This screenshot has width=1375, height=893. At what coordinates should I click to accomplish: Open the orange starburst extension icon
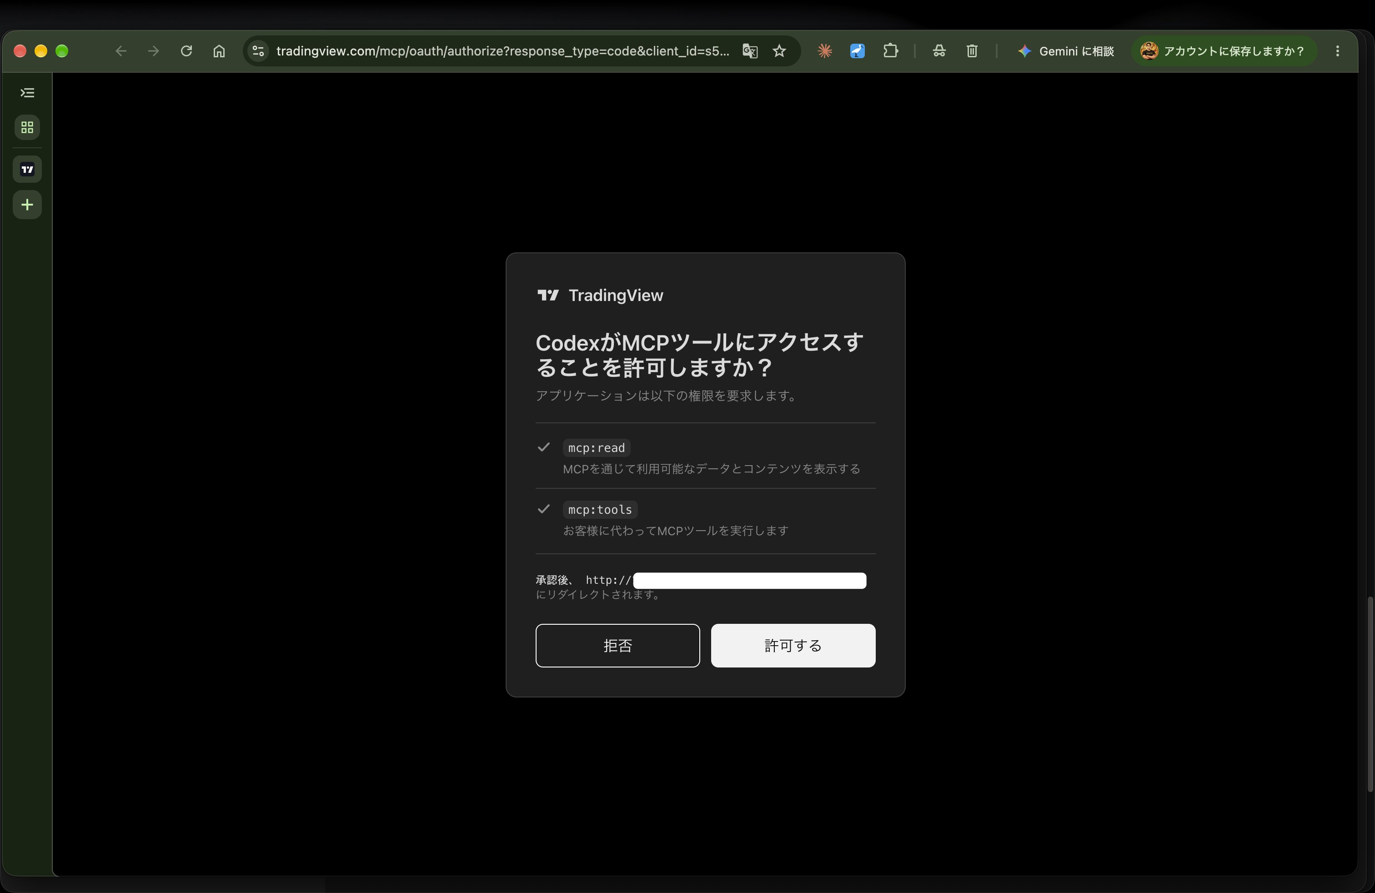pos(824,51)
